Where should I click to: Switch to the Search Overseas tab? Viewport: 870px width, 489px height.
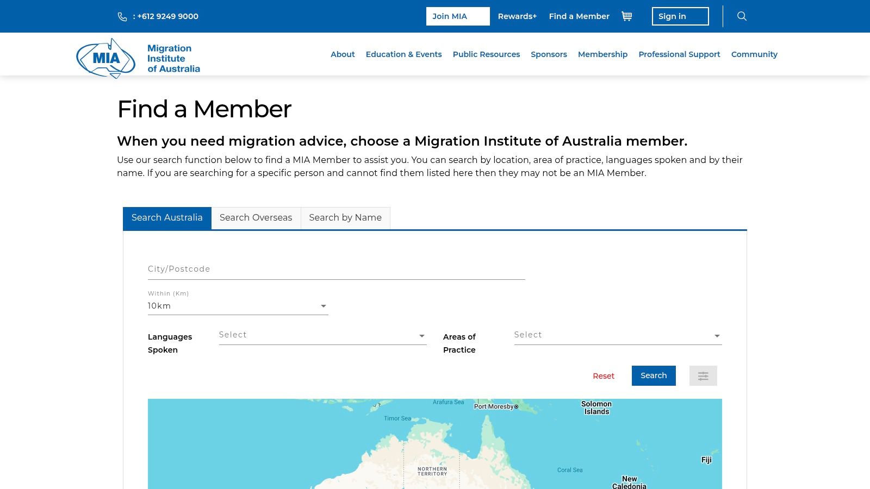click(x=256, y=218)
